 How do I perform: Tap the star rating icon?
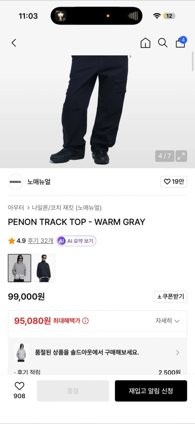pyautogui.click(x=11, y=241)
